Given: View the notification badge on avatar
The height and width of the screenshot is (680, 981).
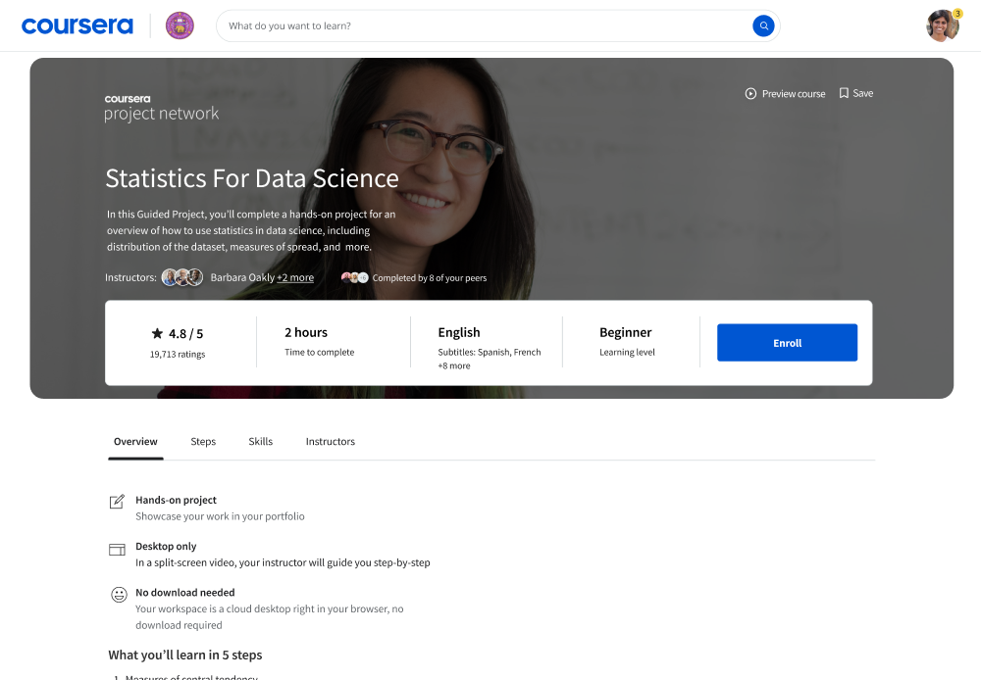Looking at the screenshot, I should tap(957, 14).
